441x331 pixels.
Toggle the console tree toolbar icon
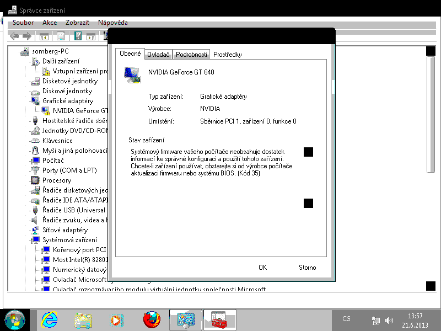click(x=44, y=36)
